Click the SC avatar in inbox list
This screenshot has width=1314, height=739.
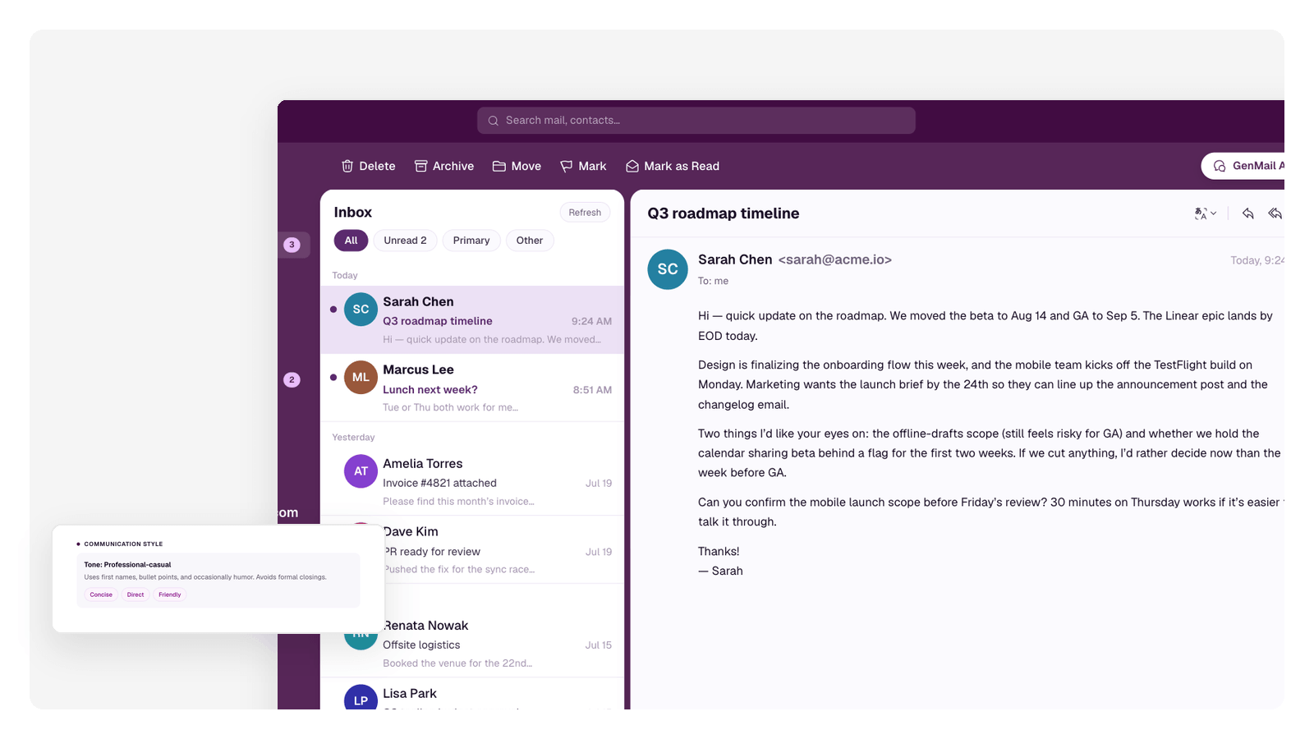(361, 310)
